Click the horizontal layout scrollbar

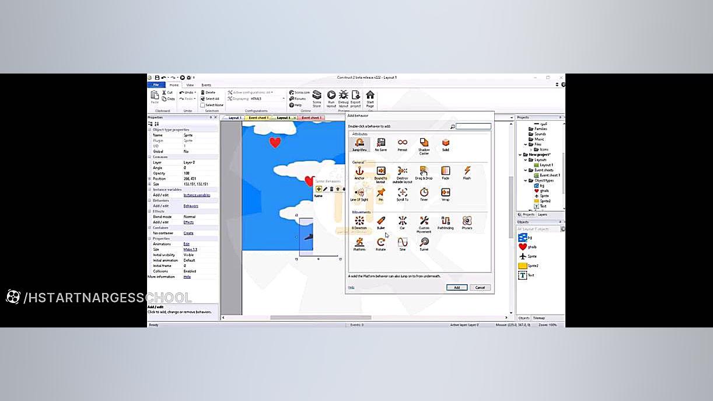tap(320, 318)
